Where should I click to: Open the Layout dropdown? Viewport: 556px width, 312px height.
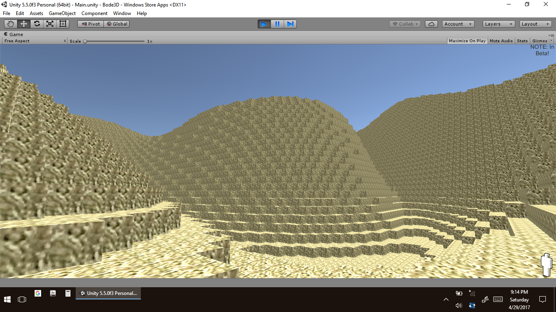536,24
